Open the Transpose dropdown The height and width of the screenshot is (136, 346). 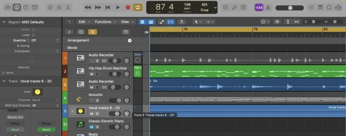coord(57,51)
